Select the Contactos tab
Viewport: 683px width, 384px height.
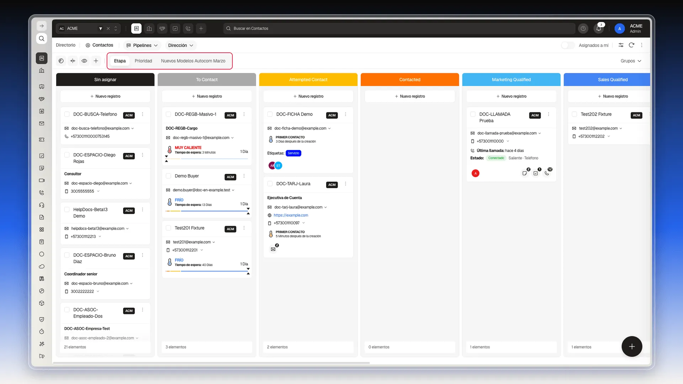pos(100,45)
